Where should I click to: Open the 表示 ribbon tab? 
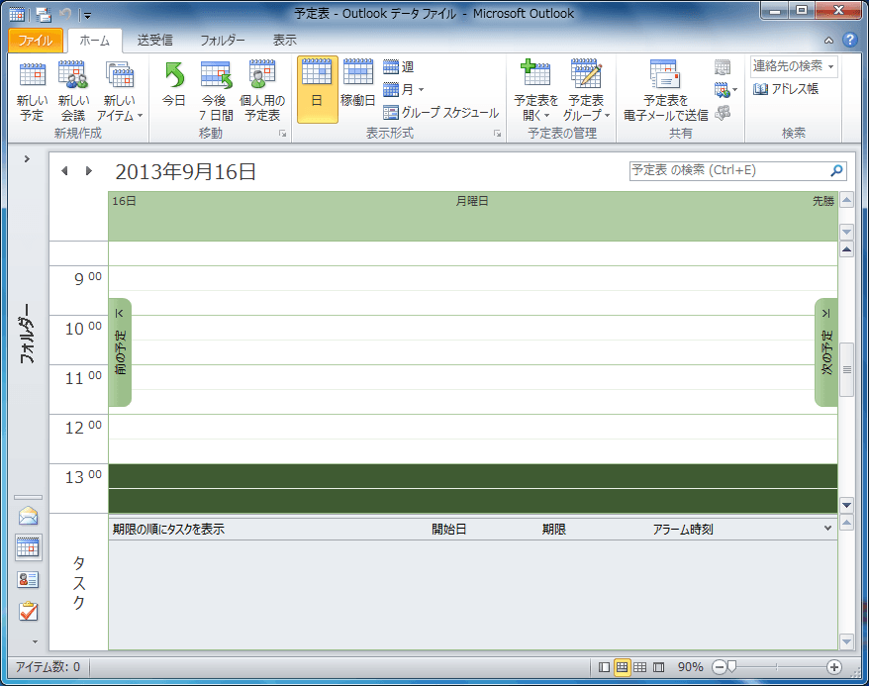[x=284, y=40]
